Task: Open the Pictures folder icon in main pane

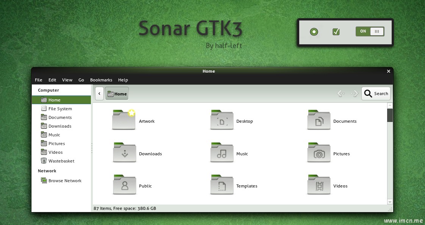Action: coord(319,152)
